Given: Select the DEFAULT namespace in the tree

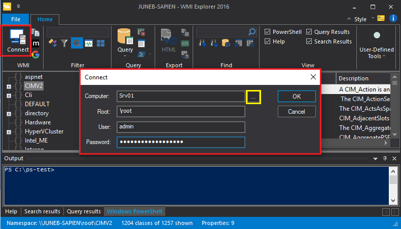Looking at the screenshot, I should (x=37, y=104).
